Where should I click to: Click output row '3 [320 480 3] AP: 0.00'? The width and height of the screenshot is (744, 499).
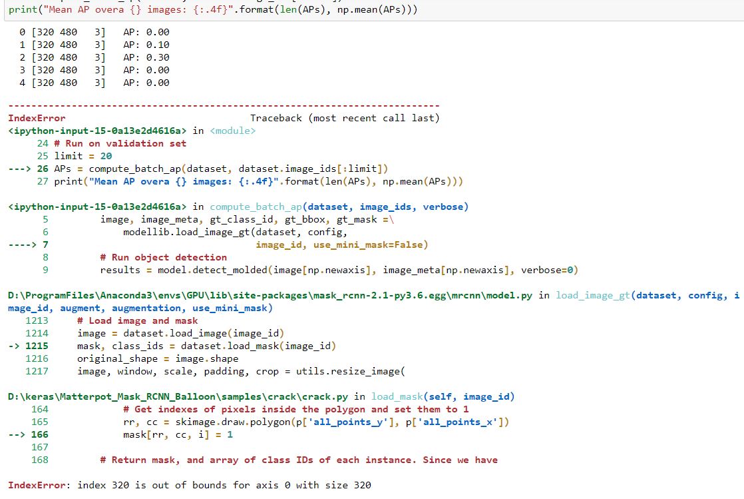(x=94, y=71)
